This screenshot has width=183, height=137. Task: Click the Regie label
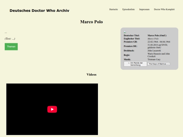click(127, 55)
